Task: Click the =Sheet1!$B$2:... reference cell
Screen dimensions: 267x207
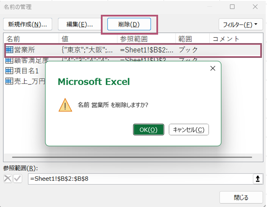Action: click(x=147, y=50)
